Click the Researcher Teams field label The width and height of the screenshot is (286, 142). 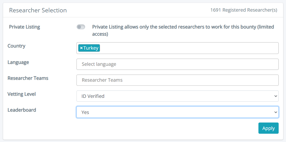point(28,78)
